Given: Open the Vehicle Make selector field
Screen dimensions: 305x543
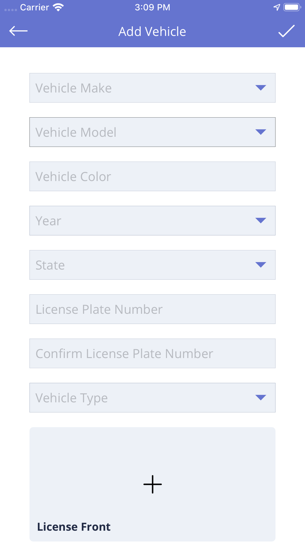Looking at the screenshot, I should coord(152,88).
